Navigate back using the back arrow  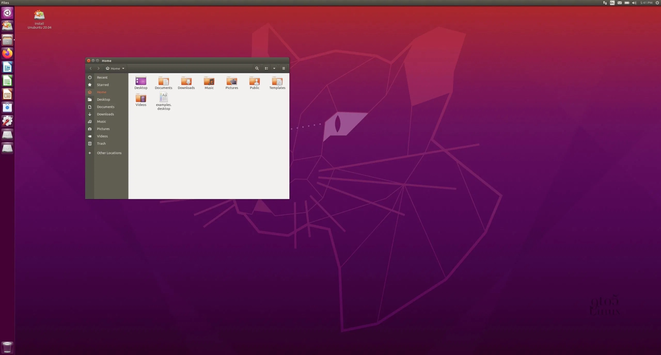(91, 68)
